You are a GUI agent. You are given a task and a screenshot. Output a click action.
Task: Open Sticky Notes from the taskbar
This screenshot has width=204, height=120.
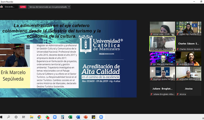coord(94,117)
